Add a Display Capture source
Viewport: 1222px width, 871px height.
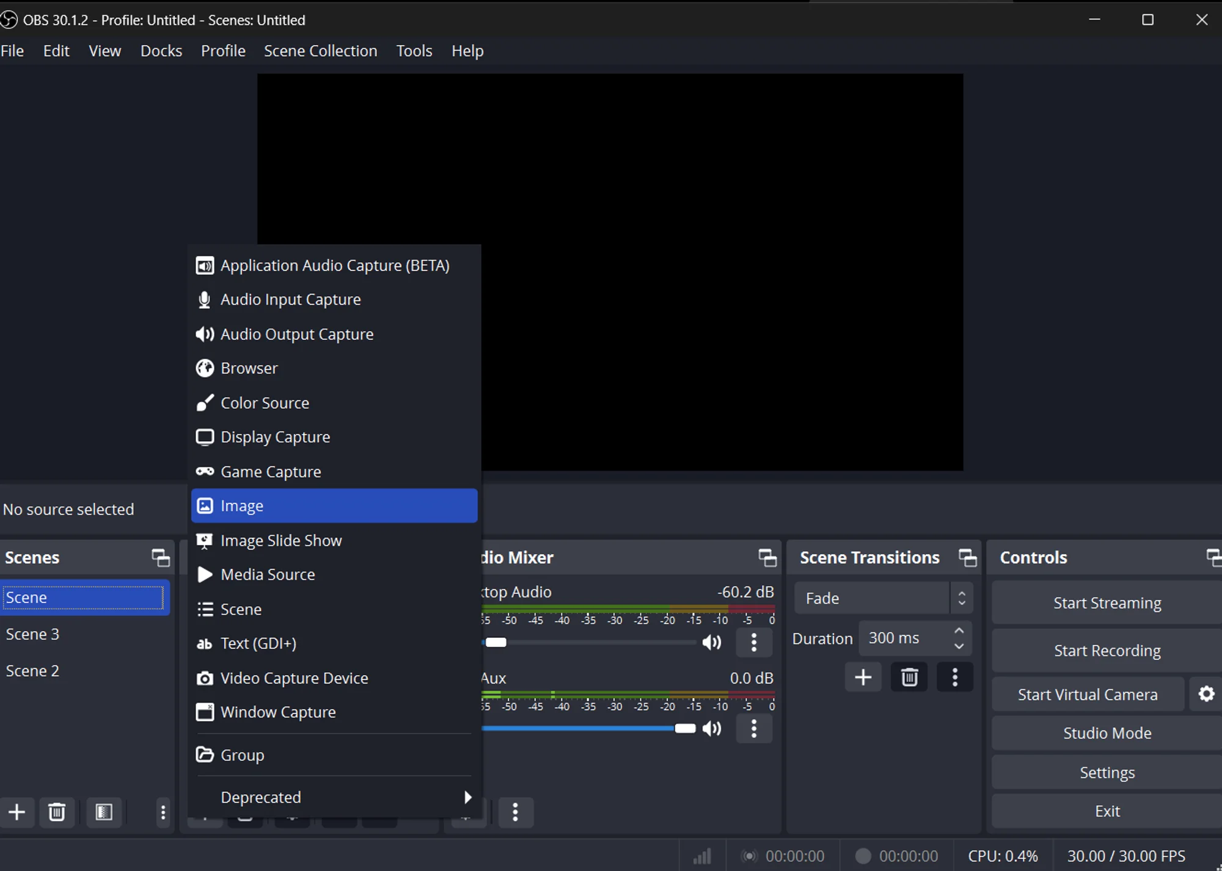pyautogui.click(x=334, y=437)
